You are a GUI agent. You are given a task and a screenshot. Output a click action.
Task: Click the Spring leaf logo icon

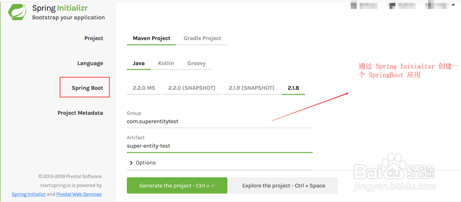pyautogui.click(x=18, y=12)
